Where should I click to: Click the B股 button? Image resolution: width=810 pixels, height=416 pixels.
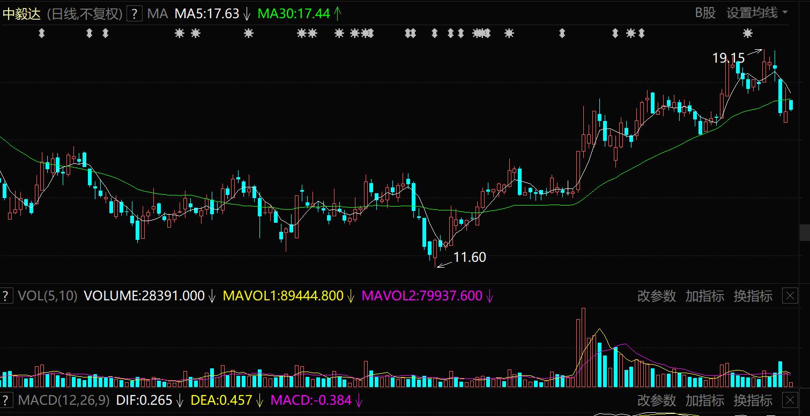(x=705, y=13)
